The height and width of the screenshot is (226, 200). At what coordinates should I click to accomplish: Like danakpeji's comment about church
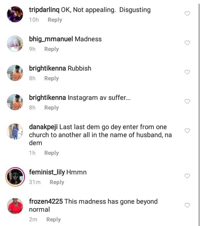coord(187,131)
